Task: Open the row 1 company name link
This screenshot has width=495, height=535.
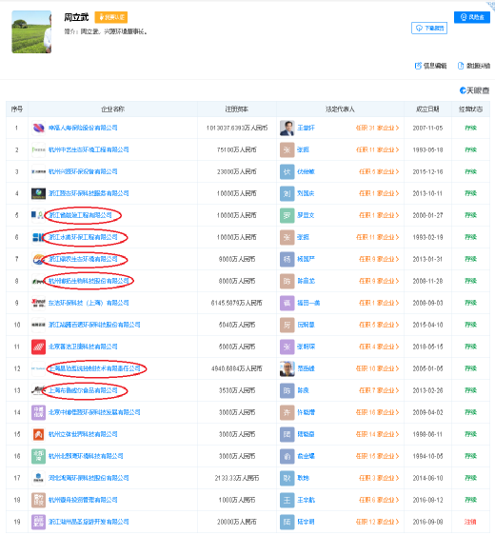Action: point(83,128)
